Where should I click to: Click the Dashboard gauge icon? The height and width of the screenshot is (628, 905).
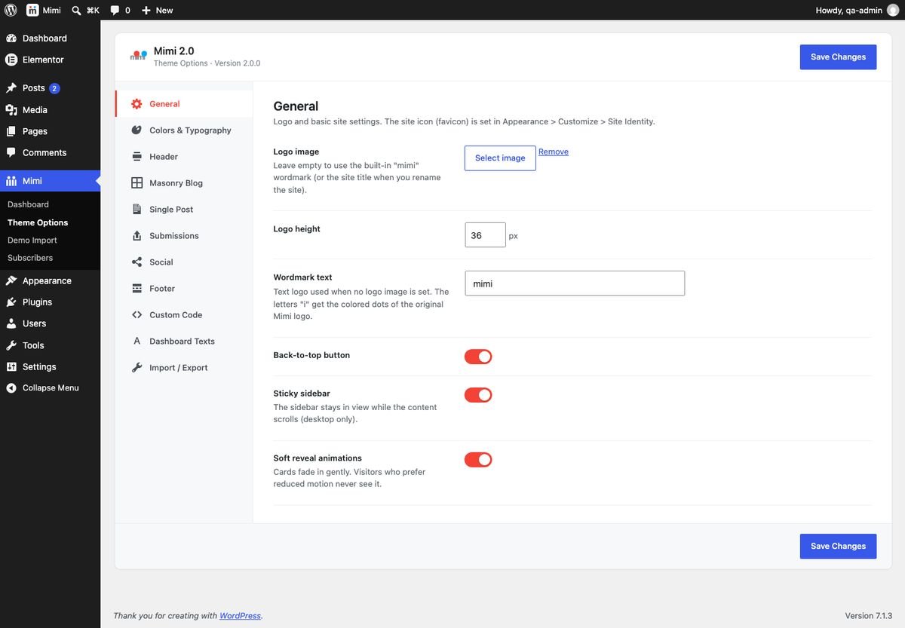click(x=11, y=38)
